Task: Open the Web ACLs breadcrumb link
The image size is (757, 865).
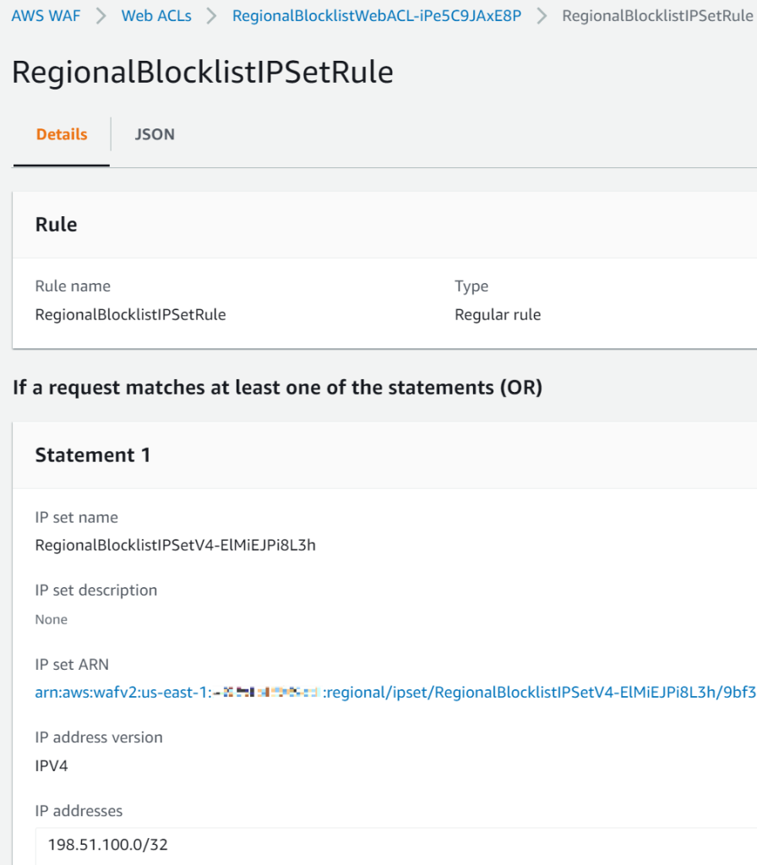Action: 156,14
